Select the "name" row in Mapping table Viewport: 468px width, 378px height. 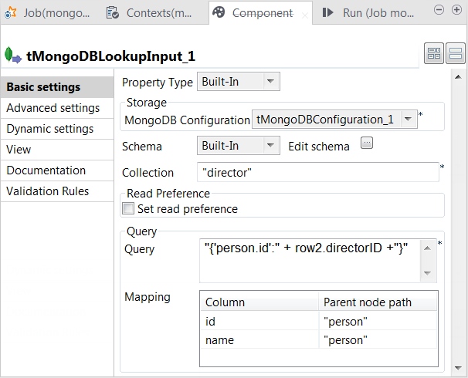tap(260, 339)
